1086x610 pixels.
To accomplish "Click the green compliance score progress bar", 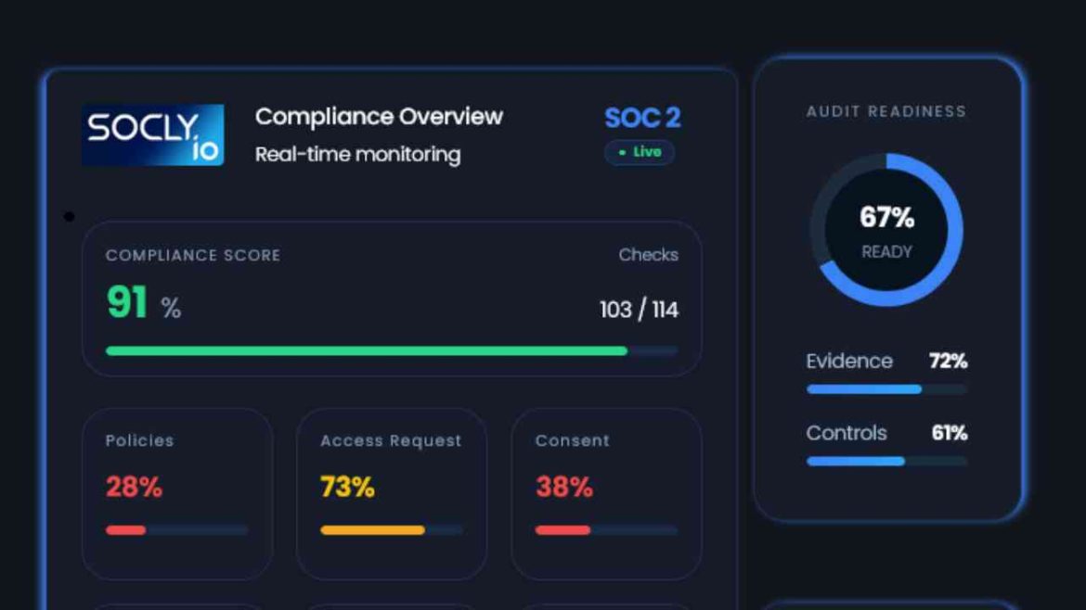I will (x=367, y=351).
